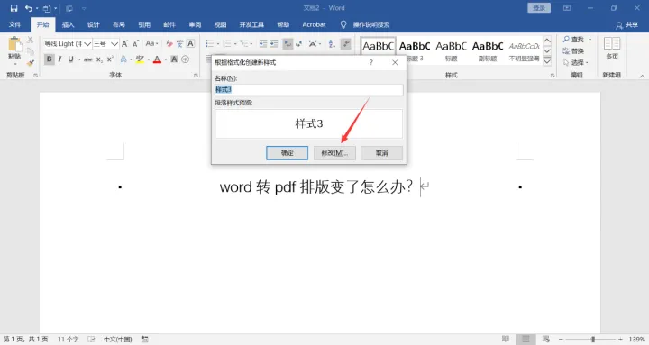Toggle Bold formatting button
This screenshot has width=649, height=345.
[x=50, y=59]
